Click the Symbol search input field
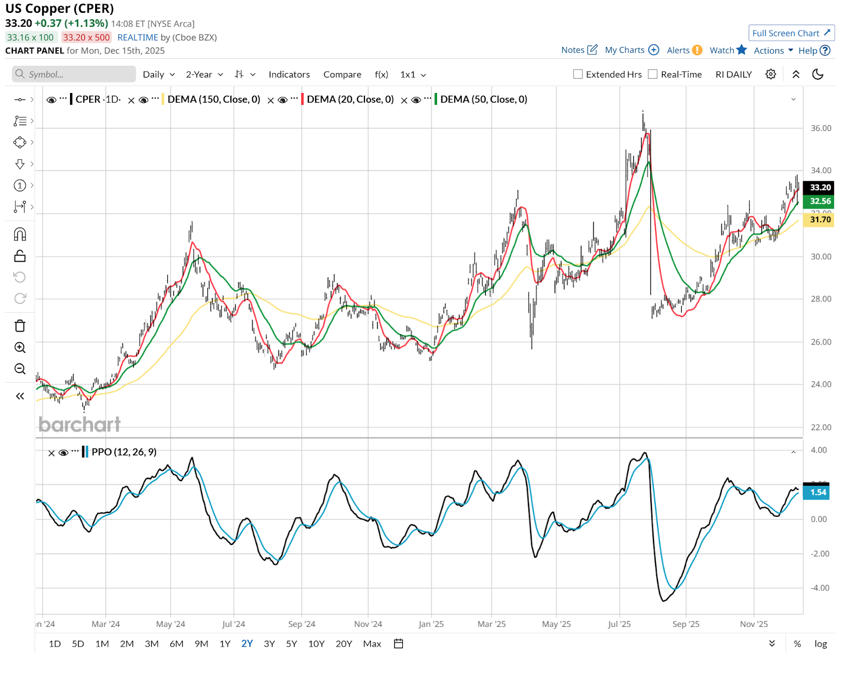The image size is (855, 676). [x=74, y=74]
